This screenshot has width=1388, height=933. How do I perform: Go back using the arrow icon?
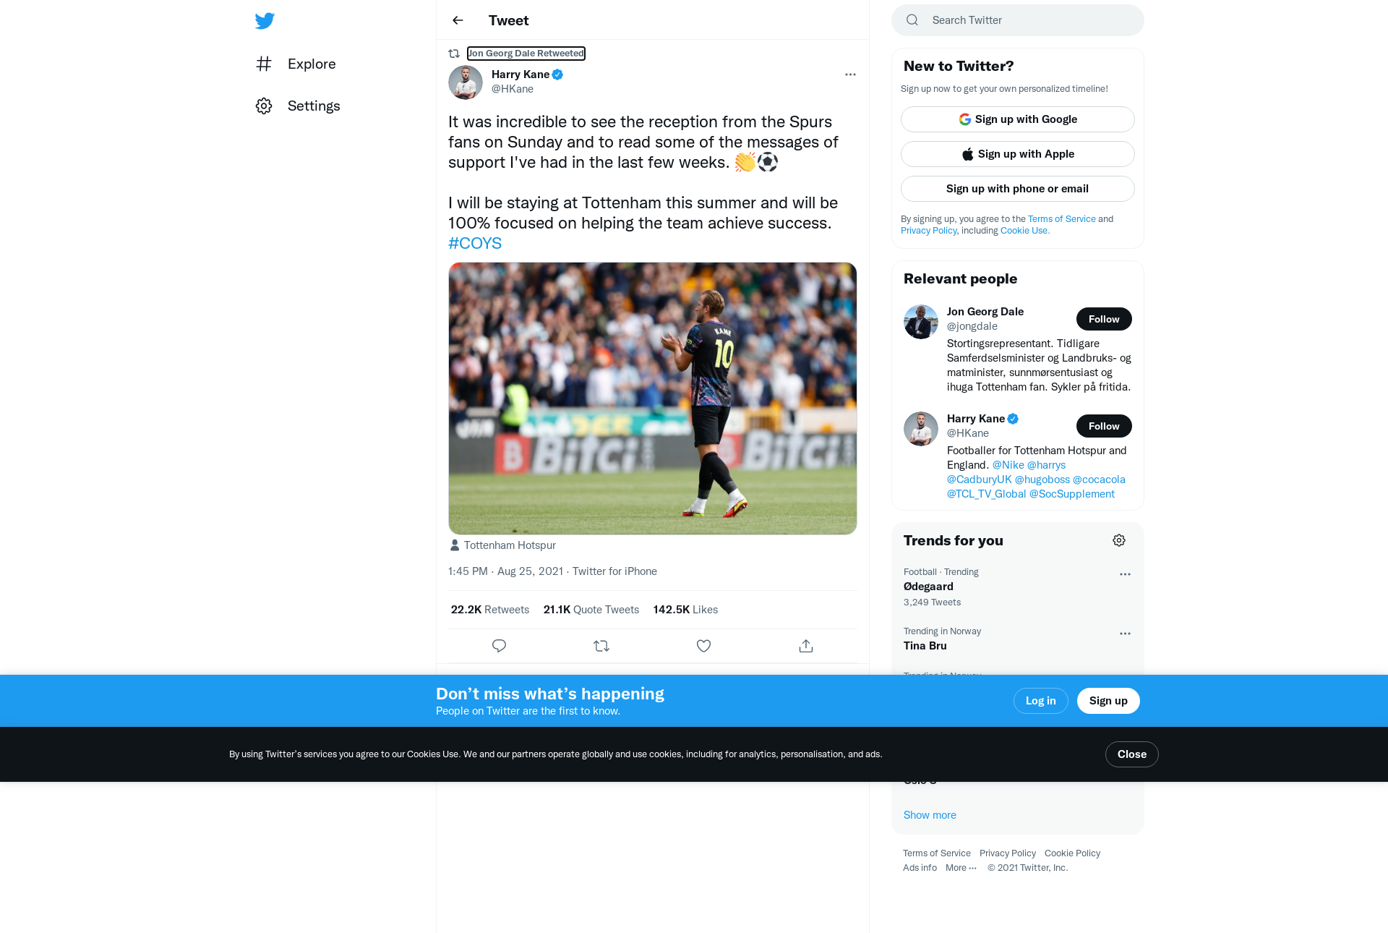(x=458, y=20)
